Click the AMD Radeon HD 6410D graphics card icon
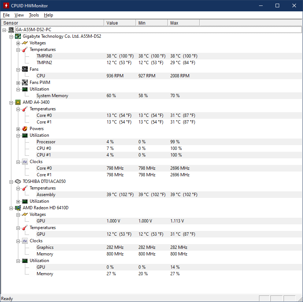The height and width of the screenshot is (302, 303). point(18,208)
